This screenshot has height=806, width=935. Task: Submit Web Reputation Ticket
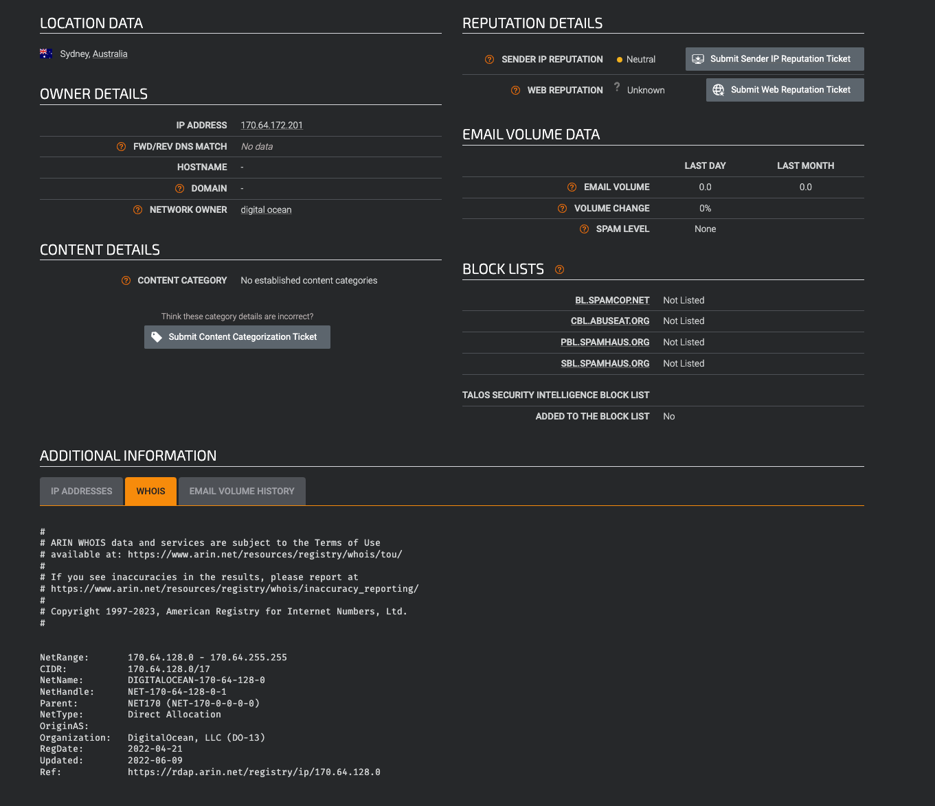[x=785, y=90]
